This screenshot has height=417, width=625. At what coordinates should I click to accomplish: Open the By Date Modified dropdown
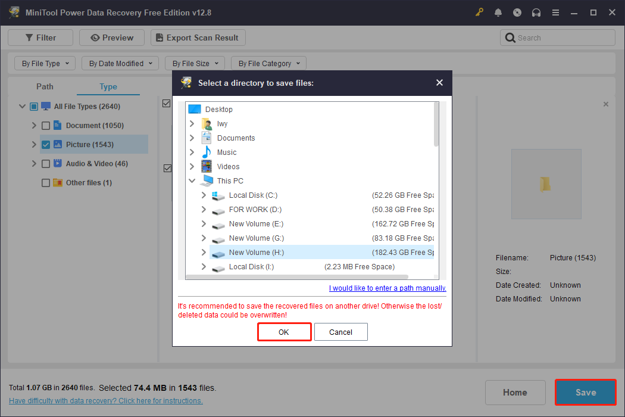(x=120, y=63)
